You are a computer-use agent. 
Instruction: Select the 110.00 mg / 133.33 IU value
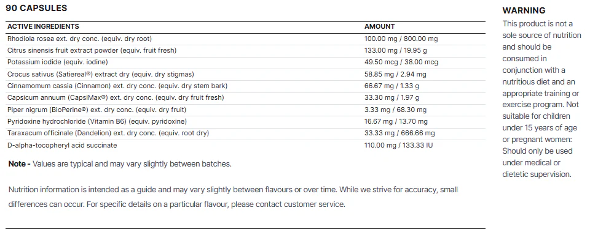[x=398, y=145]
